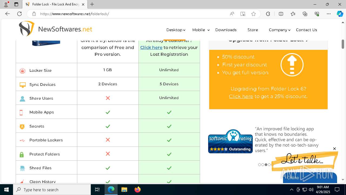Open browser Extensions icon
The image size is (346, 195).
[x=268, y=14]
